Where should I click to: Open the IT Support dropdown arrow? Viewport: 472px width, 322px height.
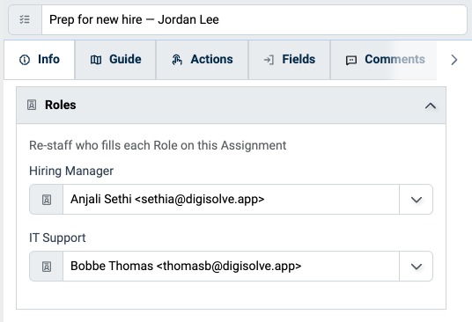pyautogui.click(x=417, y=267)
